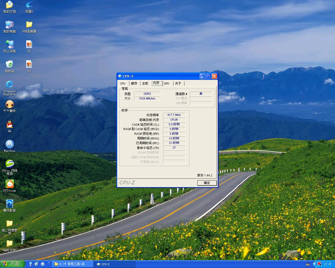
Task: Click the 内存频率 value field showing 417.7 MHz
Action: click(x=174, y=115)
